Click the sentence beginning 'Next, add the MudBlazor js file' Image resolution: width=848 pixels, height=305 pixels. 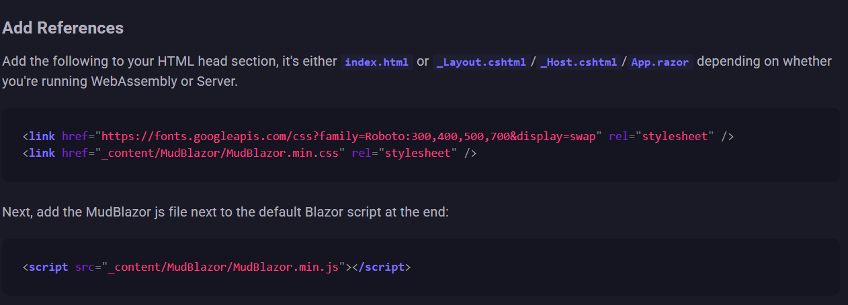click(x=225, y=212)
